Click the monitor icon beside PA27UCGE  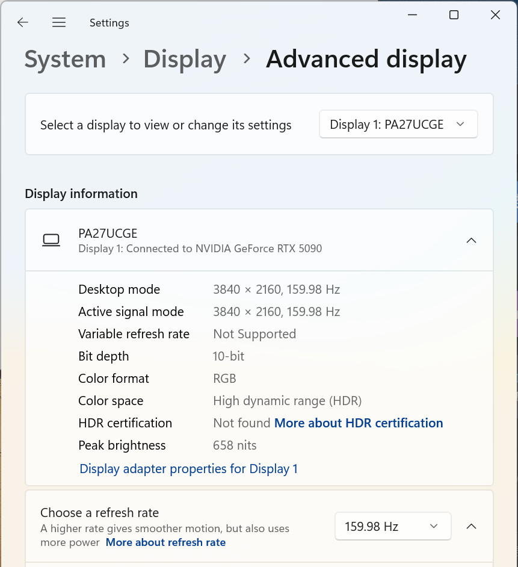tap(51, 240)
